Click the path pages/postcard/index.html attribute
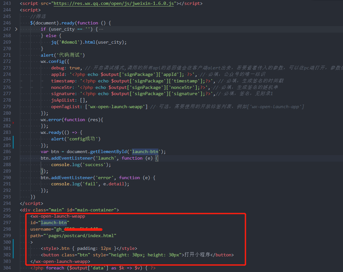This screenshot has width=343, height=272. [73, 236]
